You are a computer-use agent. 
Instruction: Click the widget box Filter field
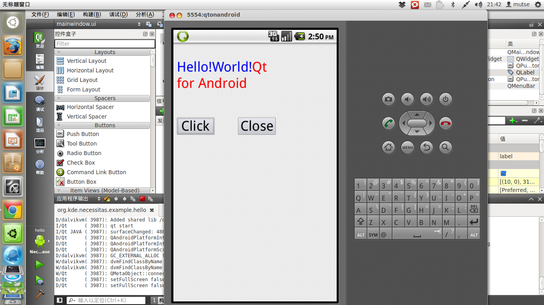click(104, 44)
